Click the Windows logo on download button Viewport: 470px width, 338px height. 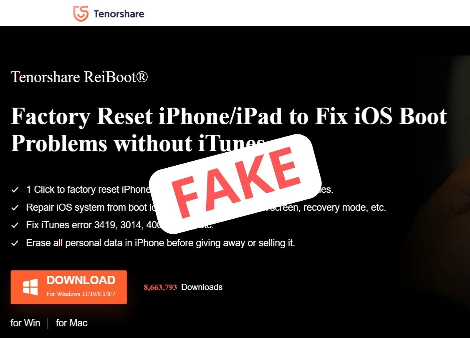pos(30,287)
